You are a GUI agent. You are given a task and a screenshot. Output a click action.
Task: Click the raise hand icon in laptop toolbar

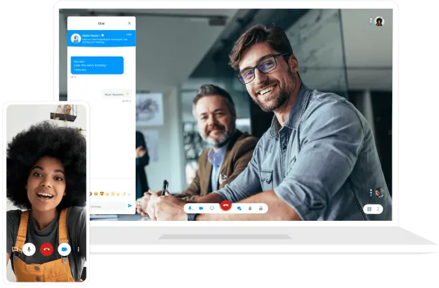click(250, 209)
